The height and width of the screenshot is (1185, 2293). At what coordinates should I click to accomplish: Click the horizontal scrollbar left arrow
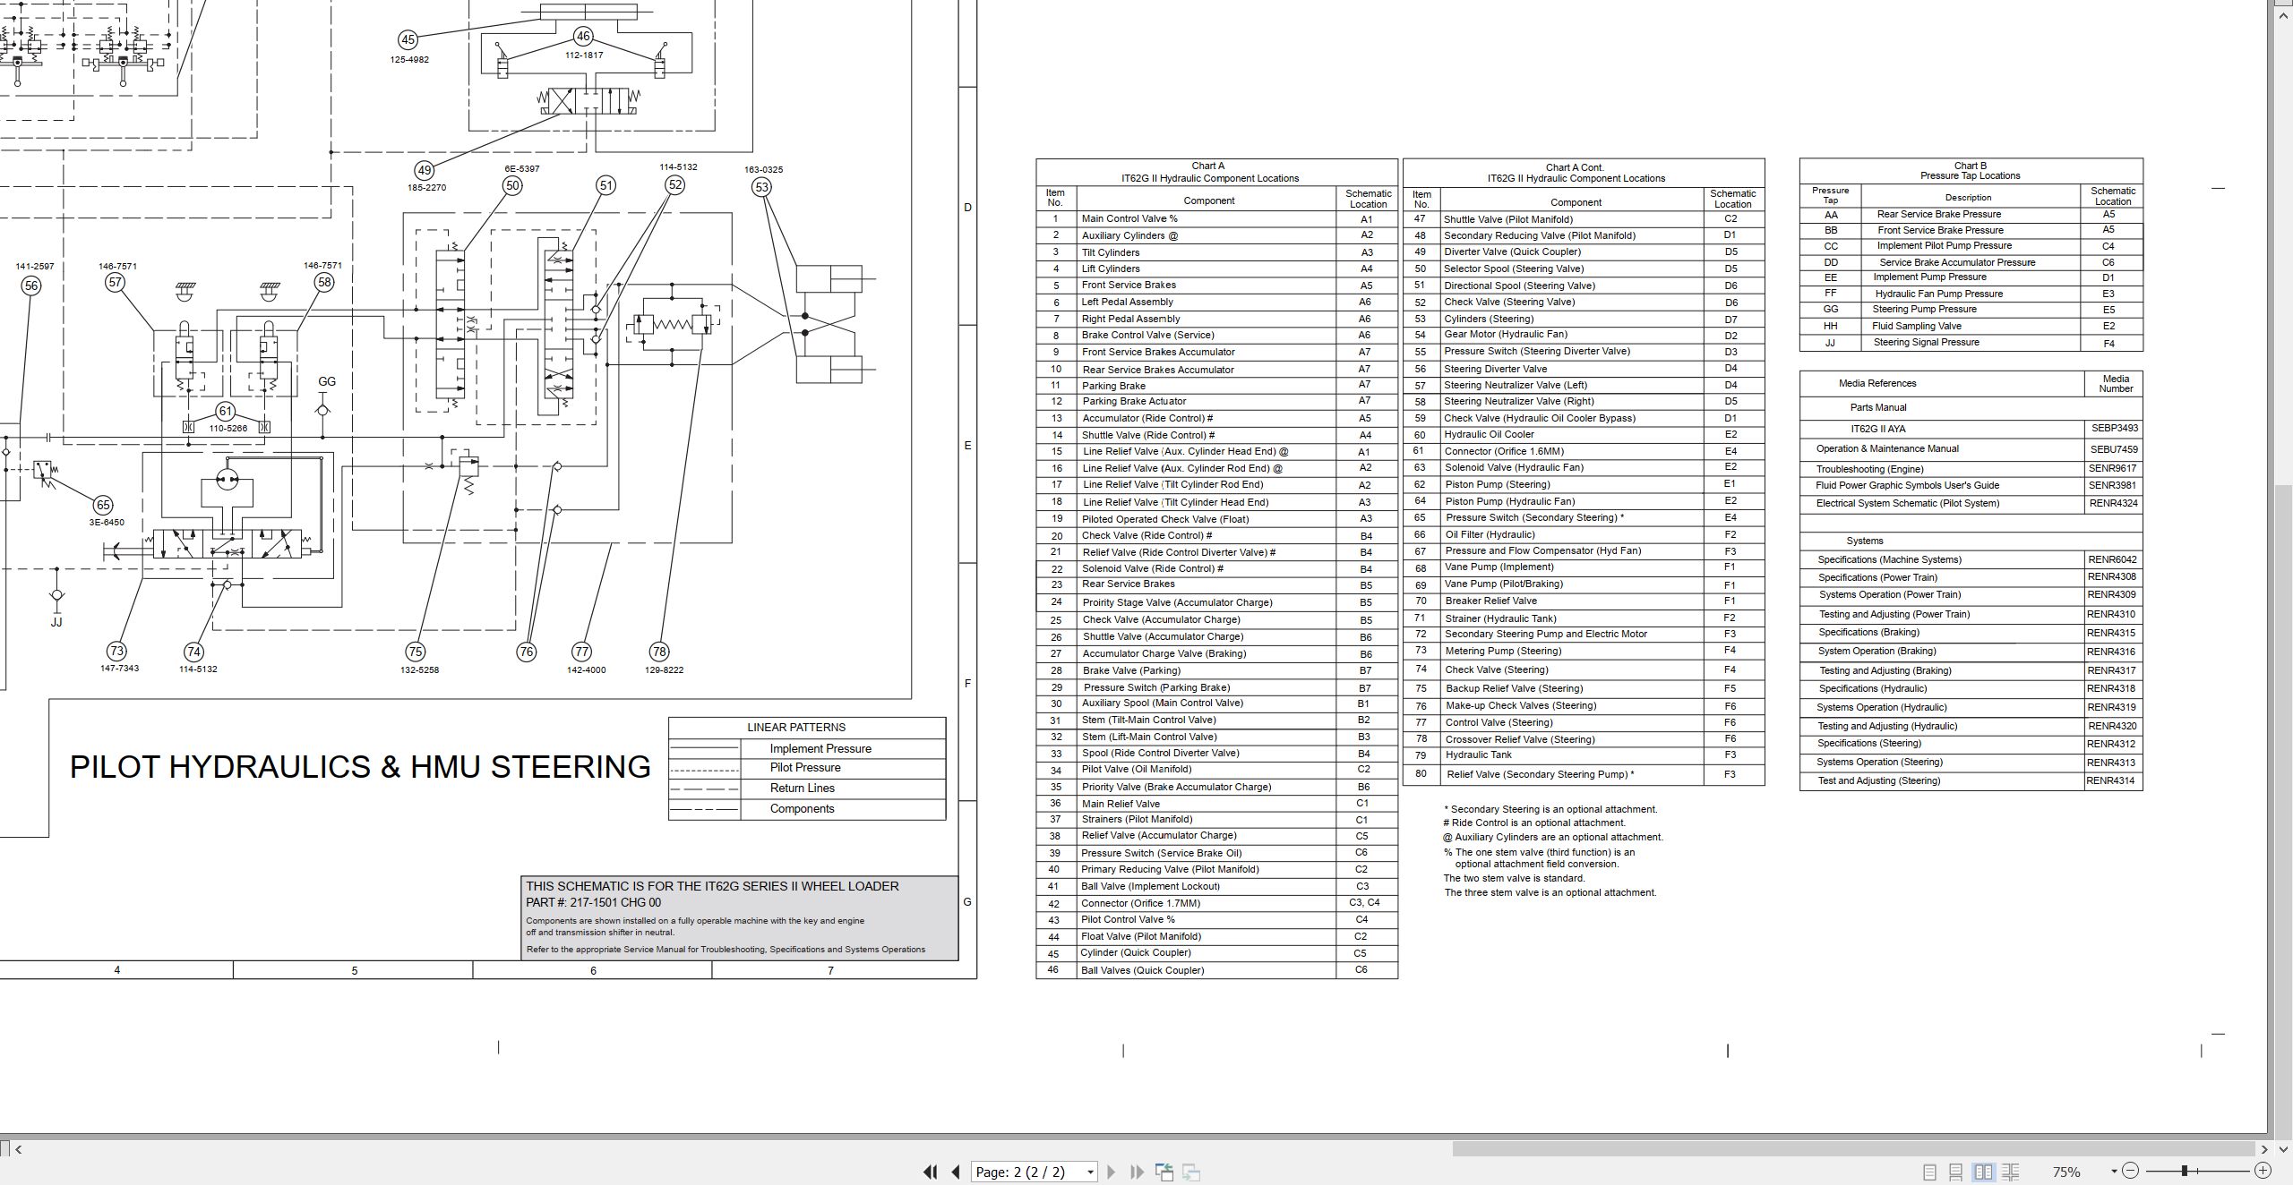pos(18,1149)
